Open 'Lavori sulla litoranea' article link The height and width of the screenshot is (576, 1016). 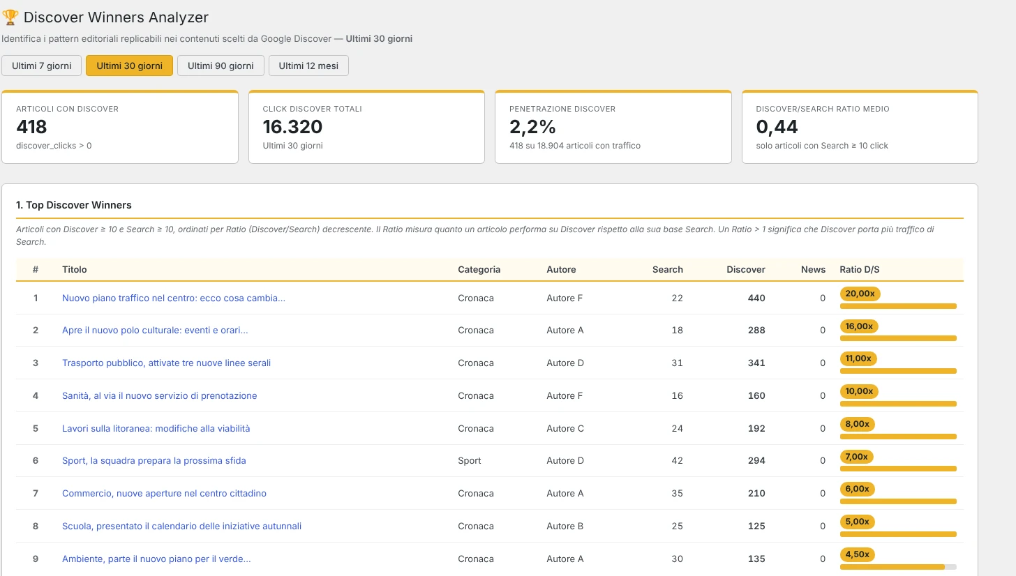(156, 428)
